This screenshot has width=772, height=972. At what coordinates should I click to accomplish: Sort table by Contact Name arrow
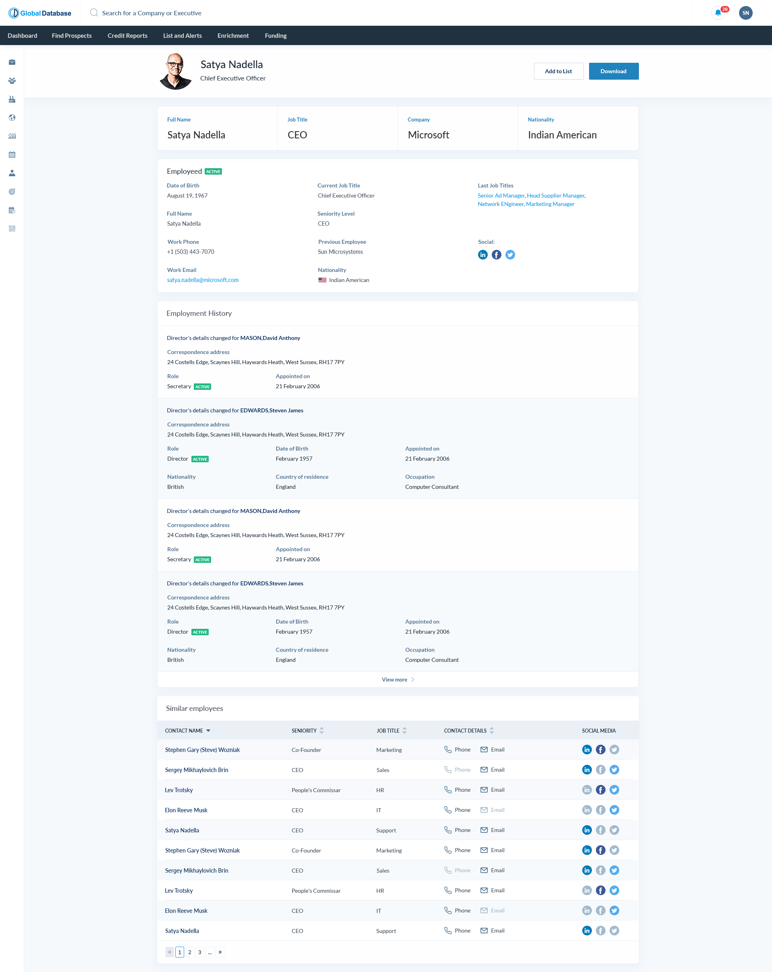[208, 731]
